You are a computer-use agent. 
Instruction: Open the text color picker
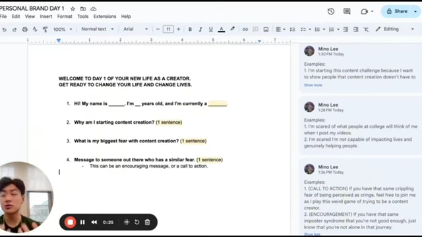click(222, 29)
